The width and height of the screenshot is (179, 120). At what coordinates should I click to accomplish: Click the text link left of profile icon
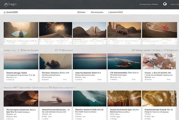150,4
